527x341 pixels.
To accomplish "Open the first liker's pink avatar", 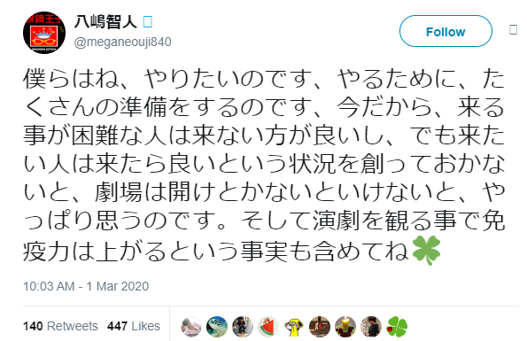I will [191, 326].
